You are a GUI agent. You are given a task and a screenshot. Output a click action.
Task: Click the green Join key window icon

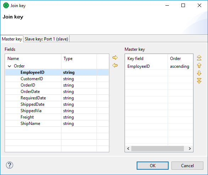coord(6,5)
